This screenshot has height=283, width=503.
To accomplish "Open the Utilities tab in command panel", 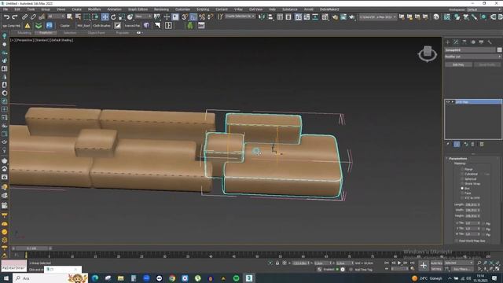I will point(490,42).
